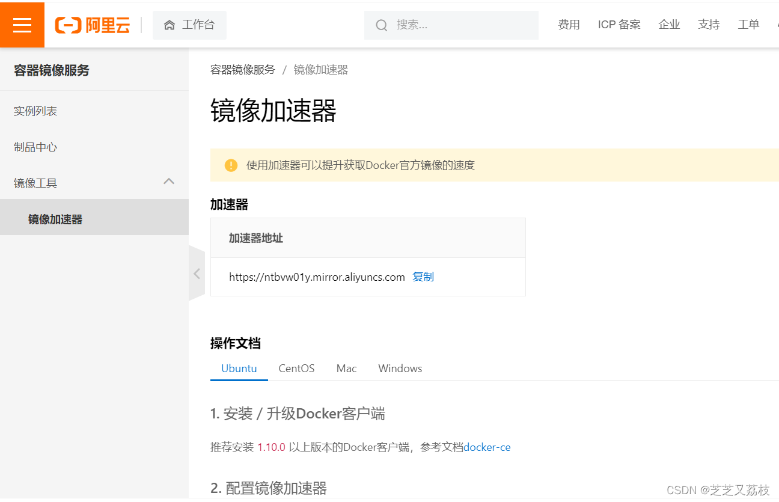The height and width of the screenshot is (502, 779).
Task: Switch to the CentOS tab
Action: coord(296,369)
